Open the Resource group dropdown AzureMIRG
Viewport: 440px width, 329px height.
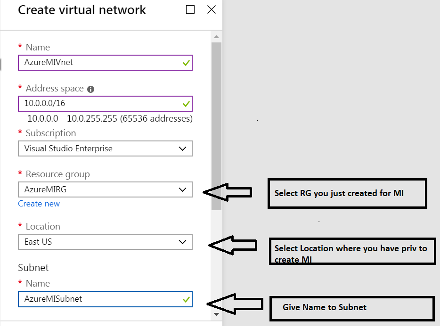[x=105, y=189]
